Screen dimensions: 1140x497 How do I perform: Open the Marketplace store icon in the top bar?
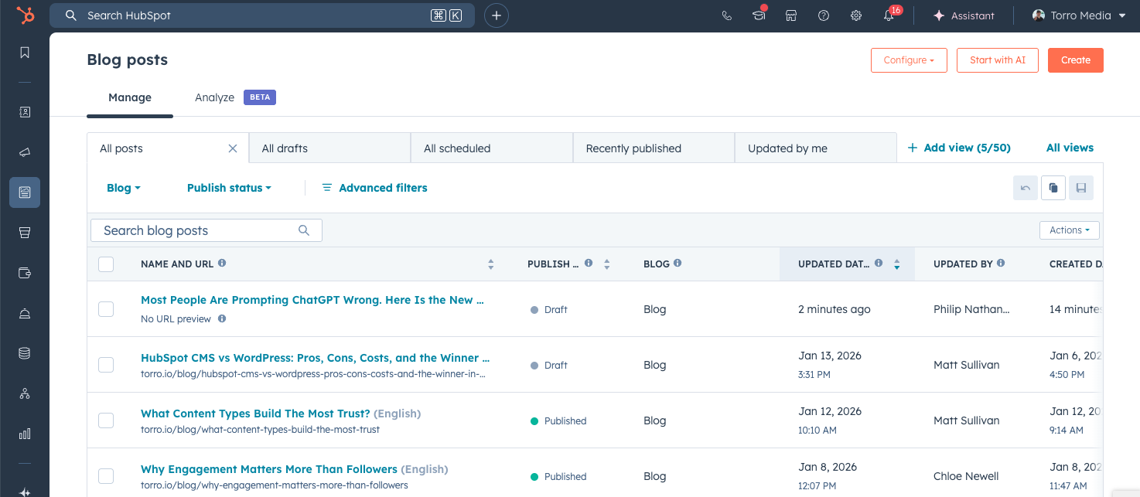(x=791, y=15)
